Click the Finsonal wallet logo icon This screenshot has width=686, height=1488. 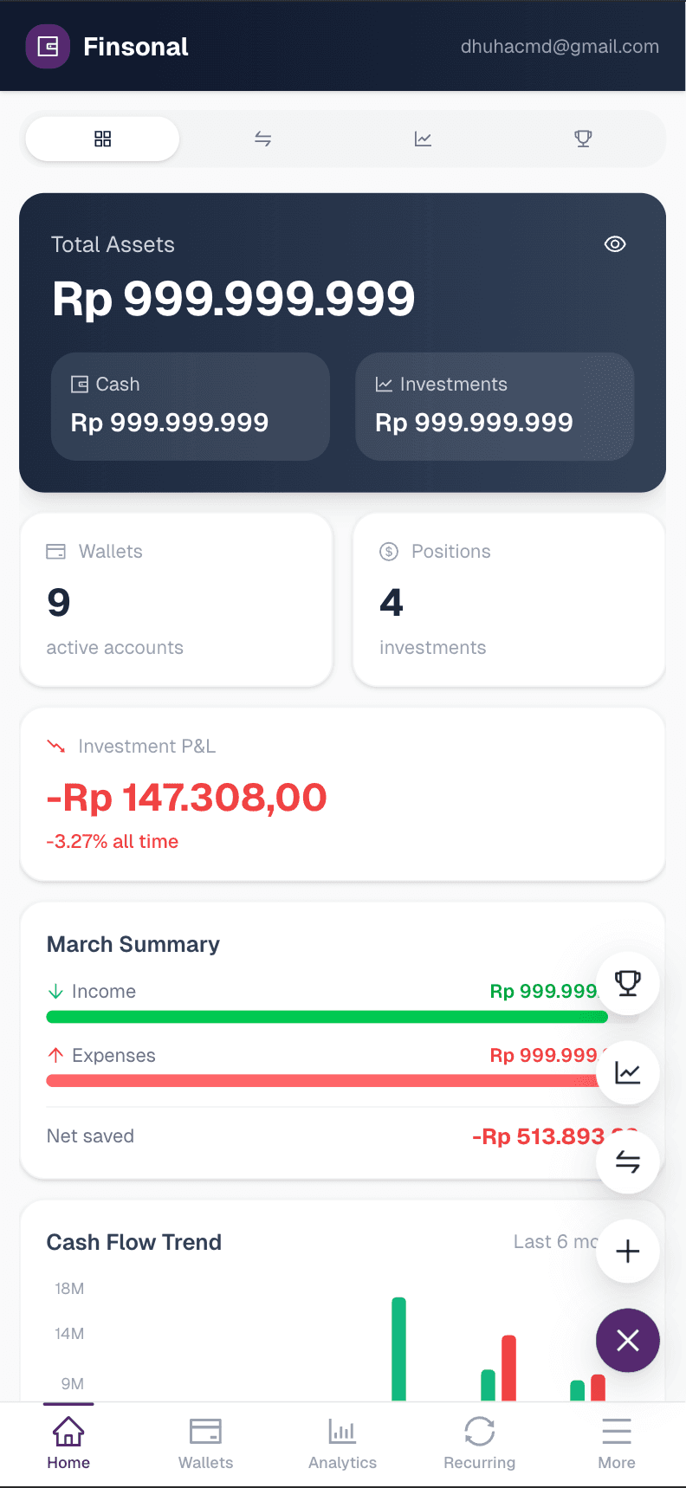coord(48,47)
